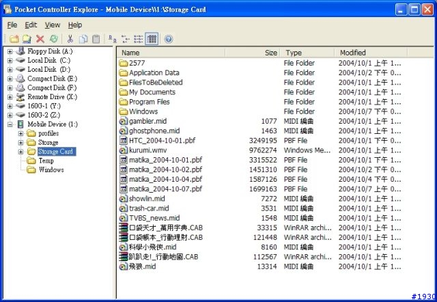Select trash-car.mid file
The width and height of the screenshot is (437, 302).
(x=149, y=208)
